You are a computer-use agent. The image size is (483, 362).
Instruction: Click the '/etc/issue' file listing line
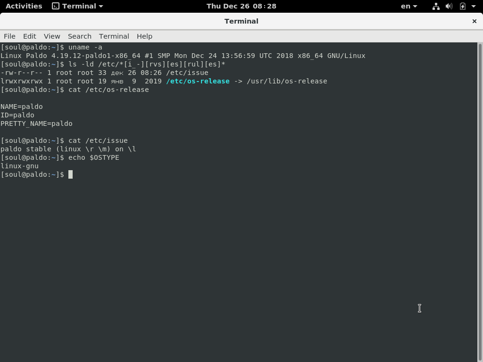pos(104,73)
